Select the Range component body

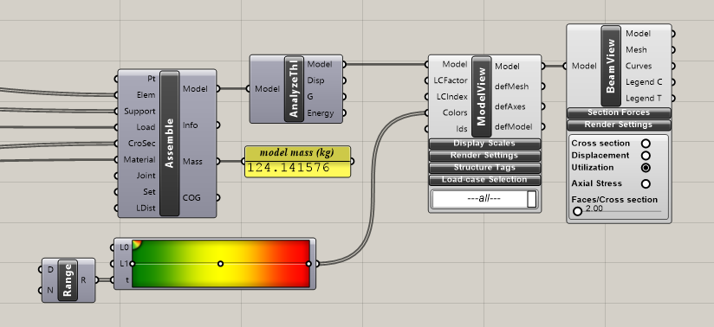point(68,280)
